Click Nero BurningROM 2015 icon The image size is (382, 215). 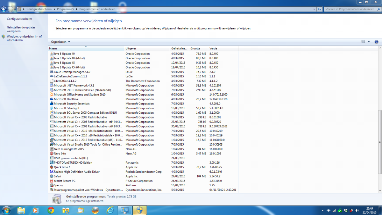click(x=52, y=149)
